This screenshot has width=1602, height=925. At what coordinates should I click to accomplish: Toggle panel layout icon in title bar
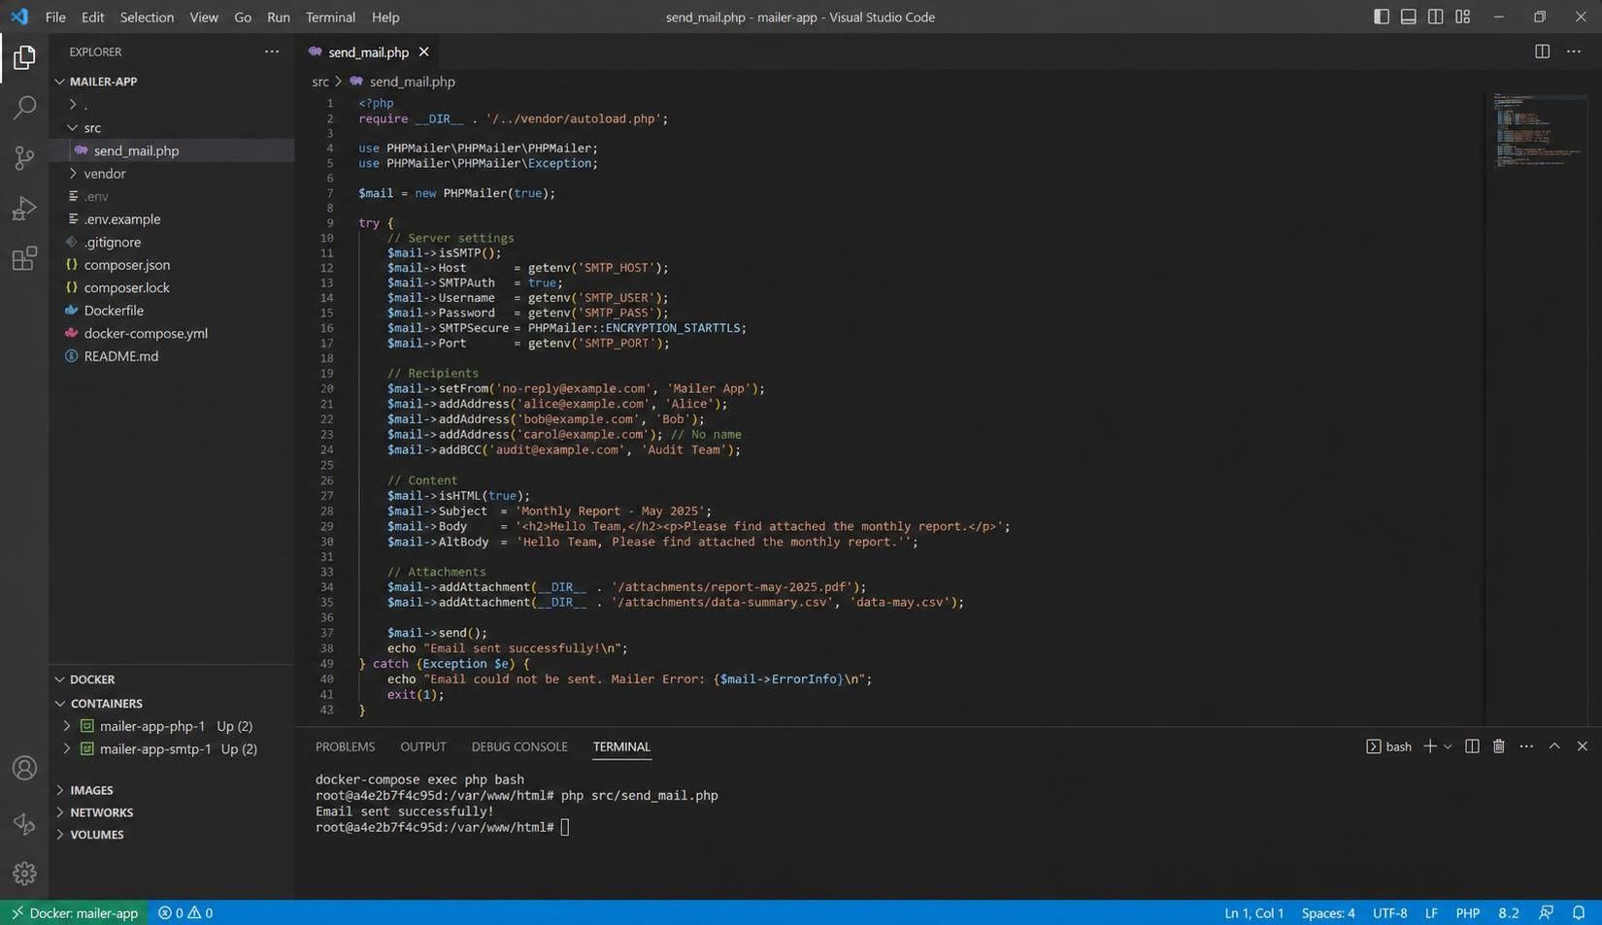pos(1409,17)
